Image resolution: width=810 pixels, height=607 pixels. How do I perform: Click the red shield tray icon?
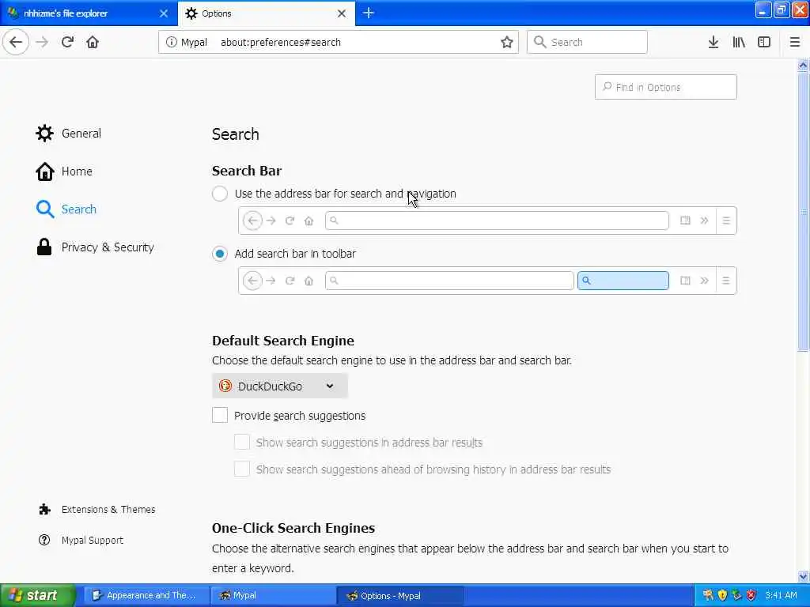click(751, 596)
